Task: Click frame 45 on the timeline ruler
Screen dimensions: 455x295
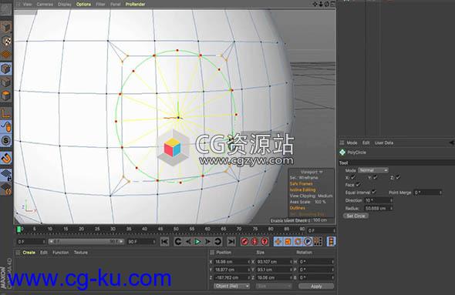Action: click(160, 229)
